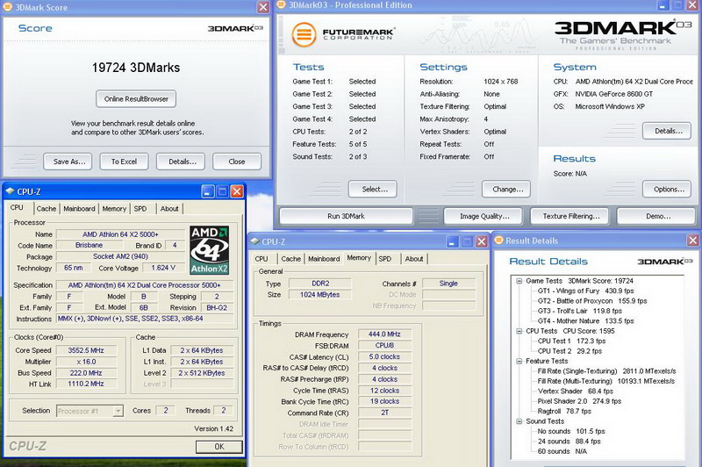Close the Result Details window
The image size is (702, 467).
(692, 241)
